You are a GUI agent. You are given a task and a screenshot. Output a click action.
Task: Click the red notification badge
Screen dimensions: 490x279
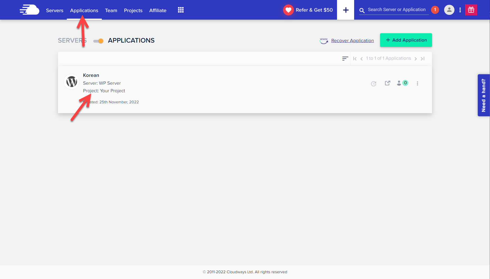[435, 10]
